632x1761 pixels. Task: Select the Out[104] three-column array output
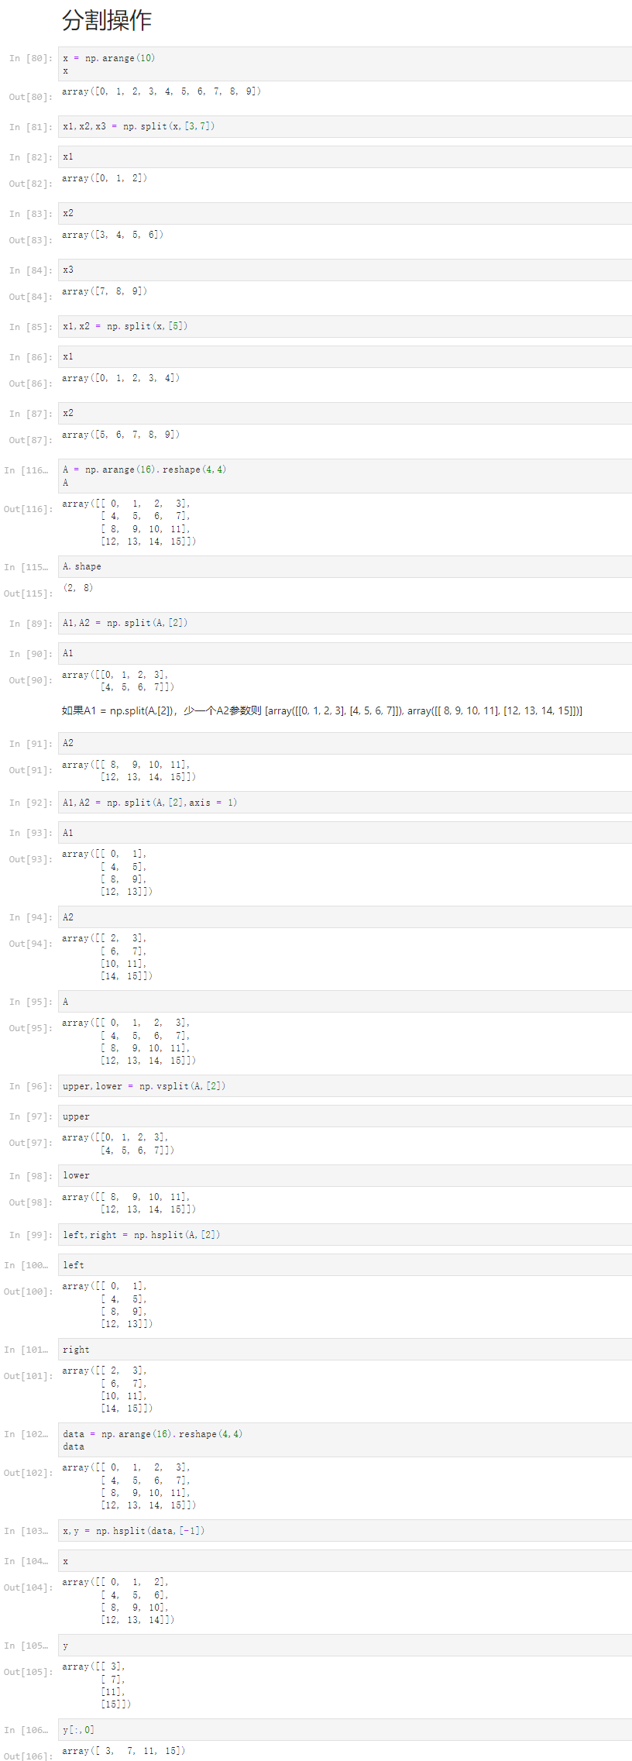118,1601
